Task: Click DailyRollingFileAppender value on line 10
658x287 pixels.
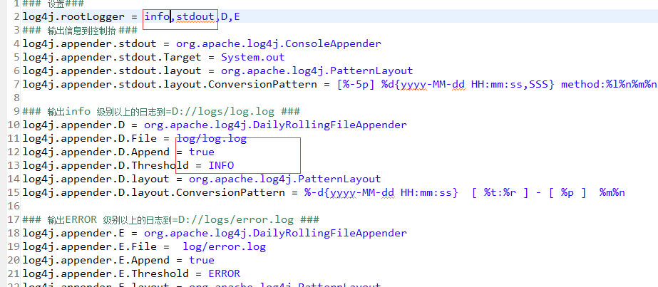Action: [x=275, y=125]
